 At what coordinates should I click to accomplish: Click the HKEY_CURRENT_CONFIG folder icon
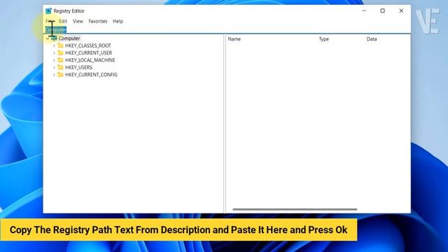[x=60, y=75]
